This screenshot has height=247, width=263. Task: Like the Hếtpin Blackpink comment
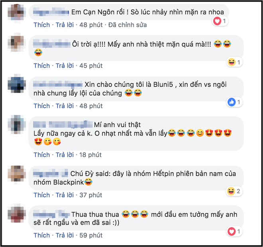(x=42, y=195)
